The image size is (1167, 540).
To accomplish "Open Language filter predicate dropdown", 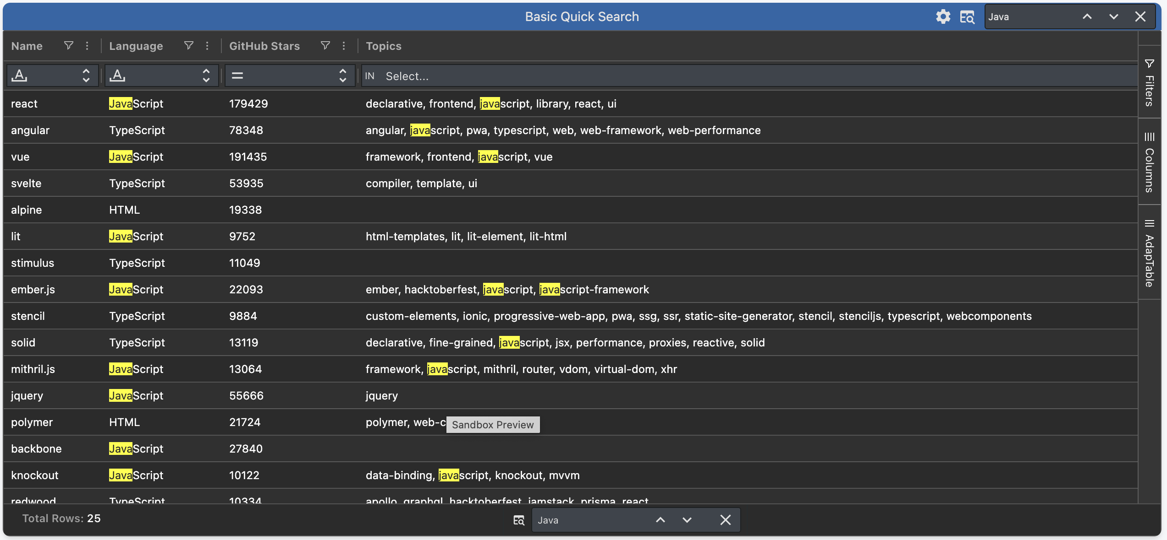I will click(x=161, y=76).
